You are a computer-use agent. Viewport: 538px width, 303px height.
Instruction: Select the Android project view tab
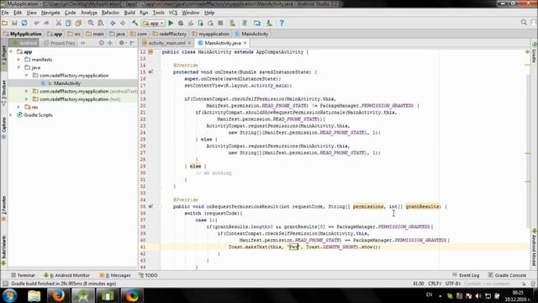[24, 43]
